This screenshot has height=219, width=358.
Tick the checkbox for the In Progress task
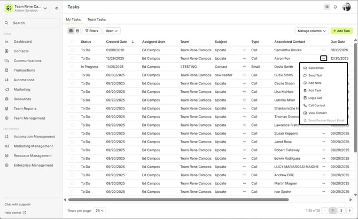72,67
